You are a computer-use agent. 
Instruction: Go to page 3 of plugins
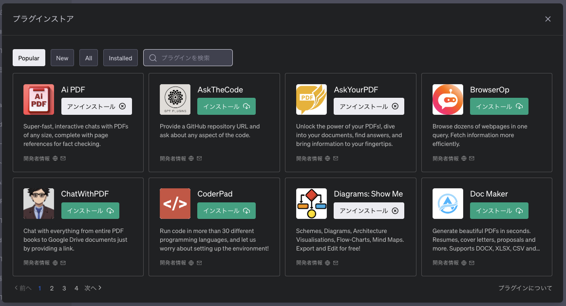tap(64, 288)
